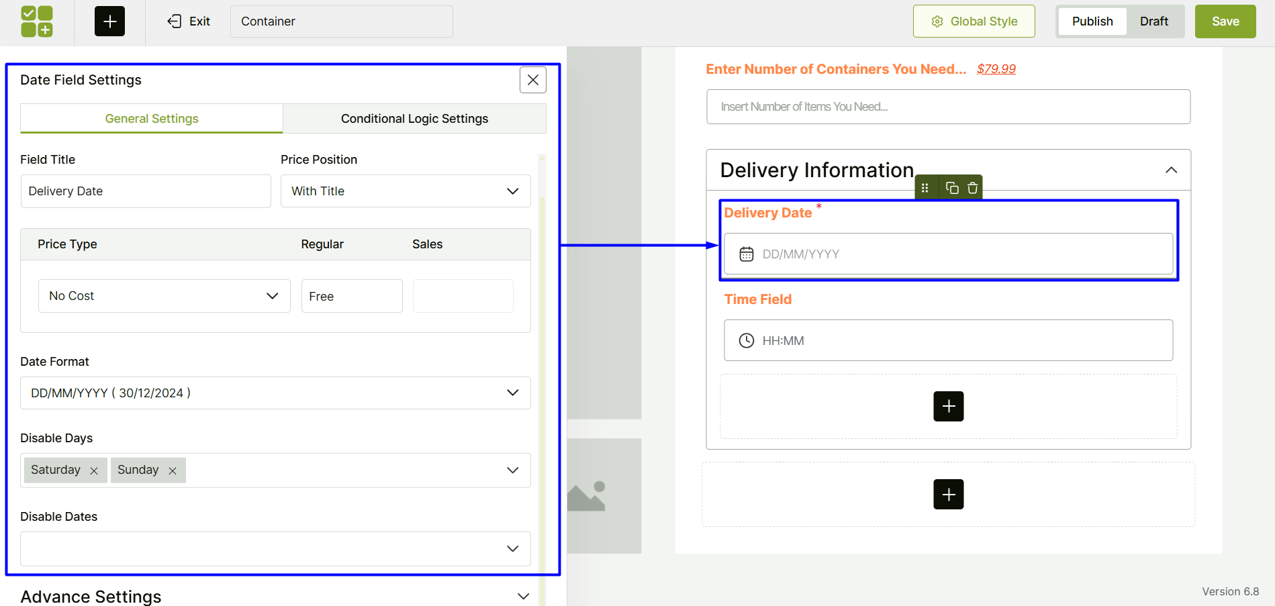Open the Date Format dropdown
Image resolution: width=1275 pixels, height=606 pixels.
click(x=275, y=393)
